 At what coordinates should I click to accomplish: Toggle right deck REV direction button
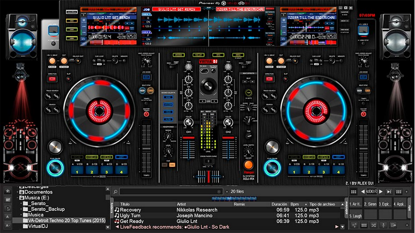[x=269, y=78]
